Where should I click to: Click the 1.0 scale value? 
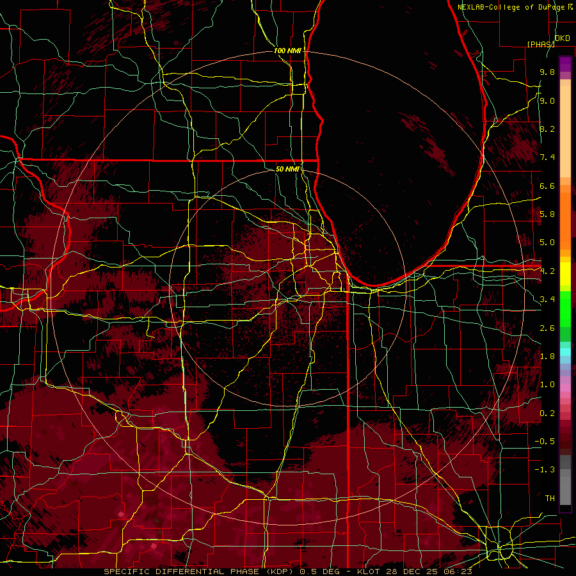point(547,385)
